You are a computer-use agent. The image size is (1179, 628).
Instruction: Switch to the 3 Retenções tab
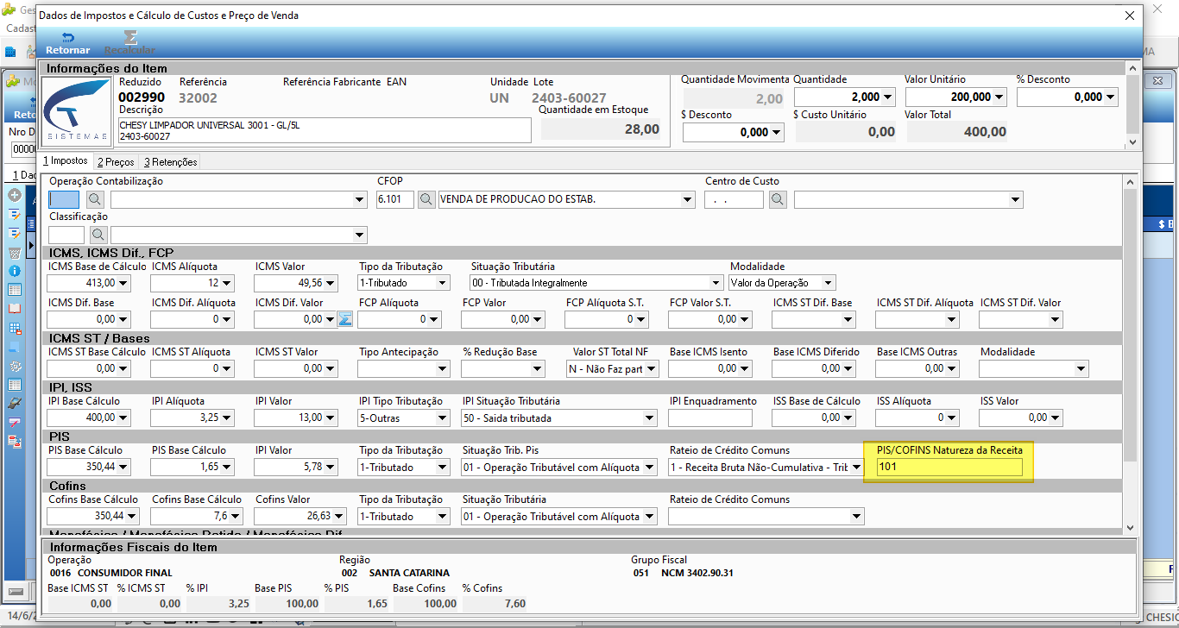(170, 162)
